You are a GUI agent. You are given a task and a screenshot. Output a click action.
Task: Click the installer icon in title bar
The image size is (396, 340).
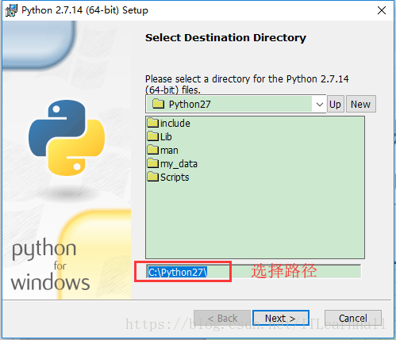coord(11,10)
